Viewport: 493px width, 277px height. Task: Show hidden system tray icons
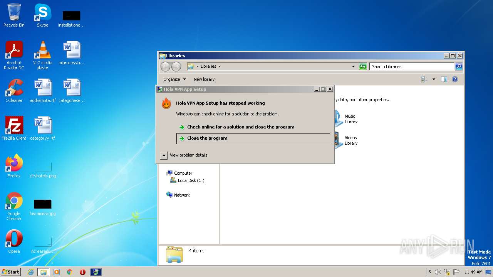tap(429, 272)
